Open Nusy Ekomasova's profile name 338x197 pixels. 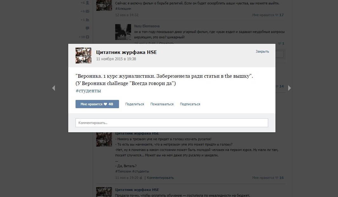147,26
